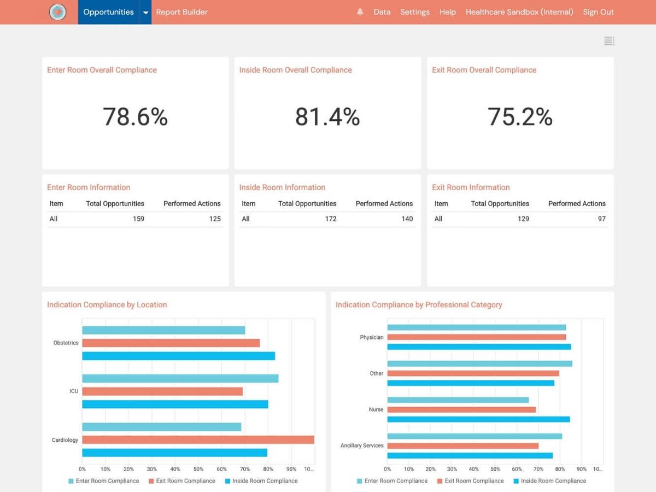Image resolution: width=656 pixels, height=492 pixels.
Task: Click the circular app logo in the navbar
Action: [x=57, y=11]
